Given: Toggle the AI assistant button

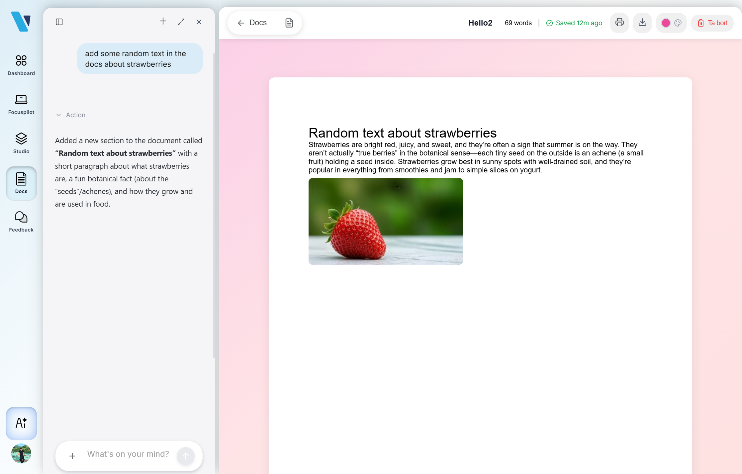Looking at the screenshot, I should click(x=21, y=423).
